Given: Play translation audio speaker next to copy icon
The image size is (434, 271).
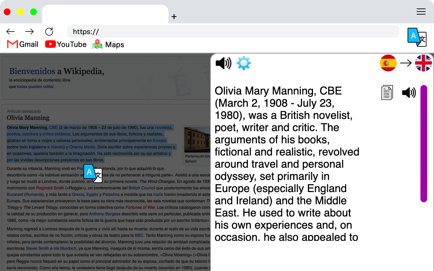Looking at the screenshot, I should [x=409, y=92].
